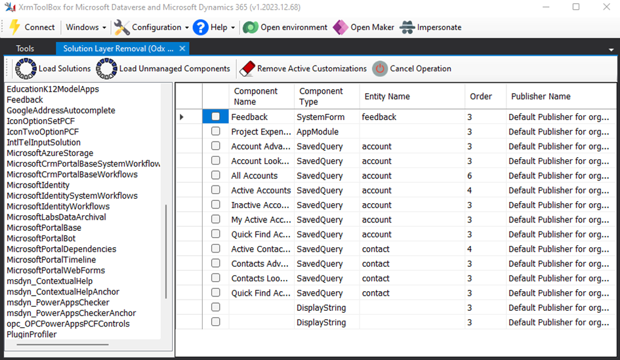Sort by Publisher Name column header
This screenshot has height=360, width=620.
561,96
